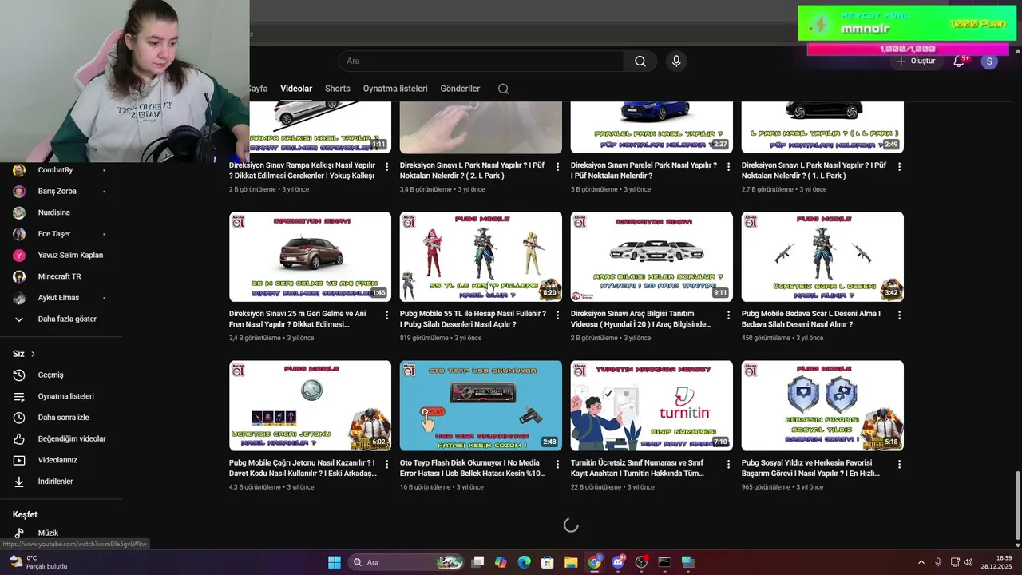Open options for Çağrı Jetonu video
The width and height of the screenshot is (1022, 575).
387,464
